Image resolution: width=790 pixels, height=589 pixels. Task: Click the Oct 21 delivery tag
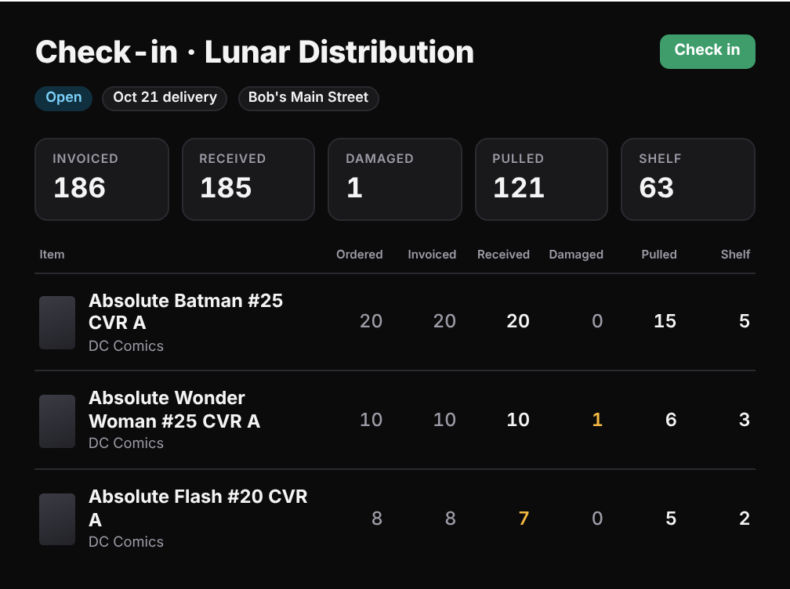click(x=165, y=98)
